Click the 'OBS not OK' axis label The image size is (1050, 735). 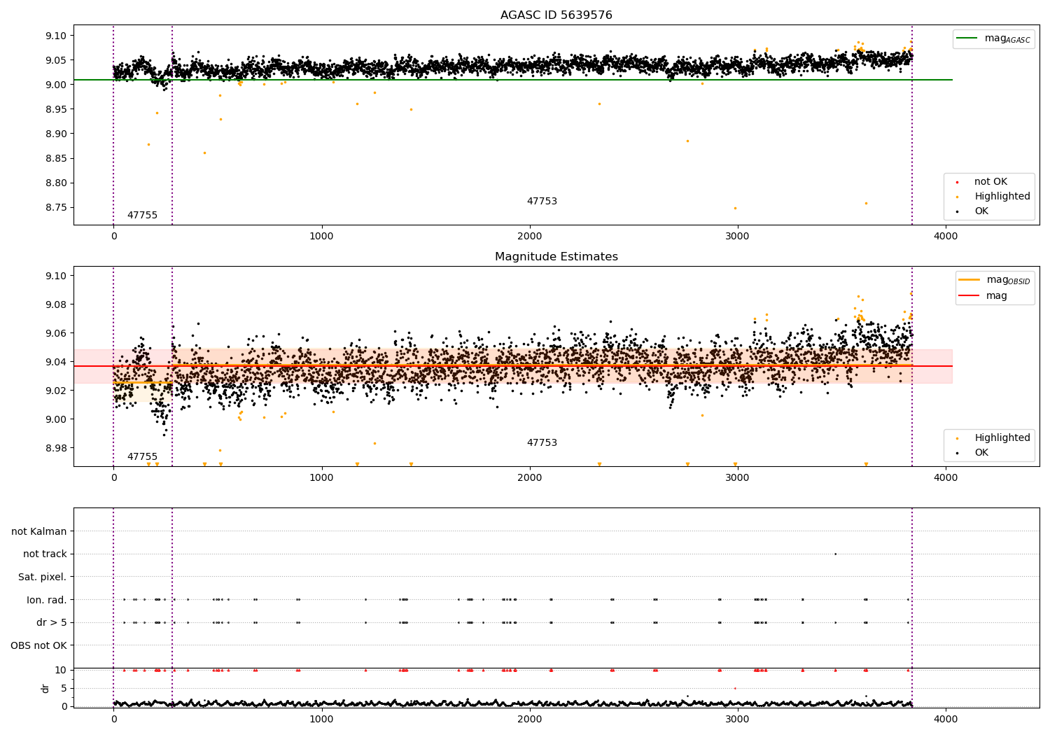[x=39, y=645]
